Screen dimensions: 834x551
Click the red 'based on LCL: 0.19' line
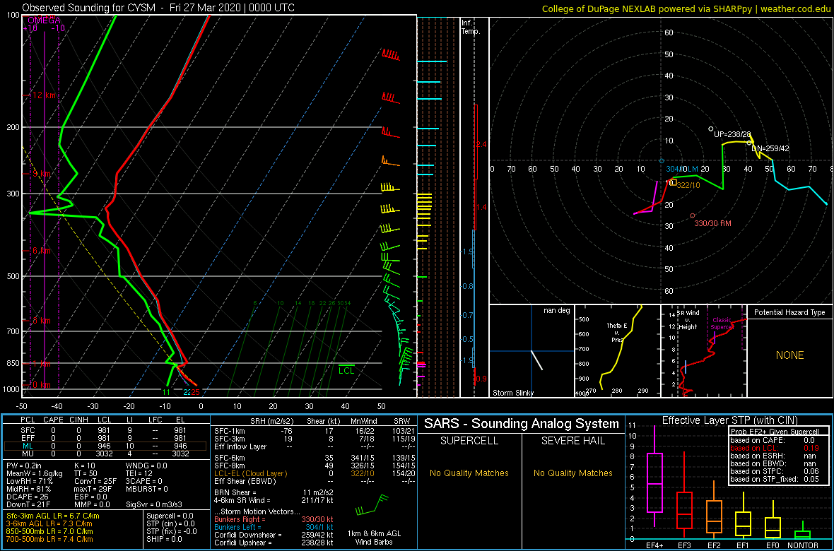click(x=775, y=448)
